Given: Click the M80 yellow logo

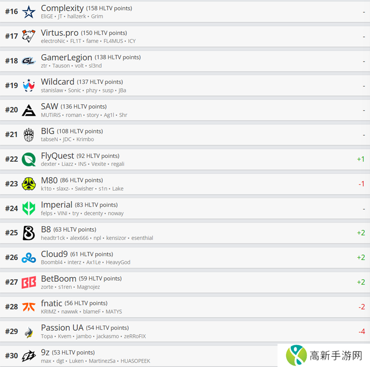Looking at the screenshot, I should click(29, 184).
